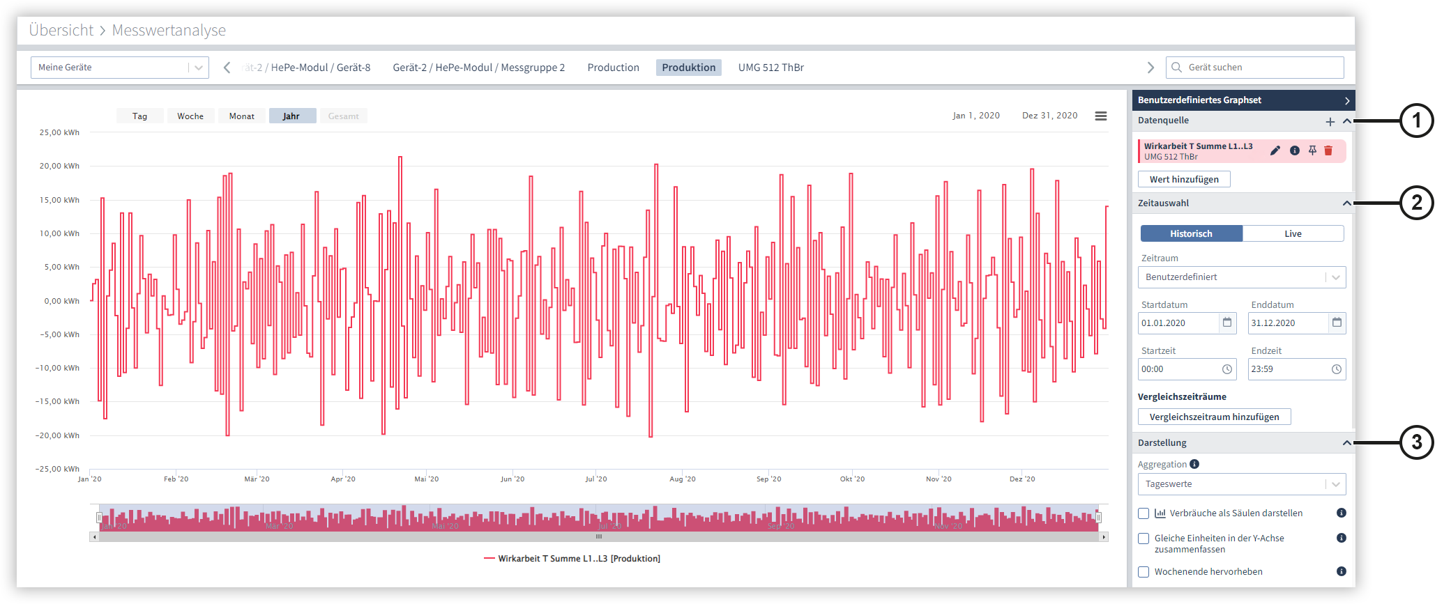Click the search magnifier icon
Screen dimensions: 1451x604
[x=1177, y=68]
